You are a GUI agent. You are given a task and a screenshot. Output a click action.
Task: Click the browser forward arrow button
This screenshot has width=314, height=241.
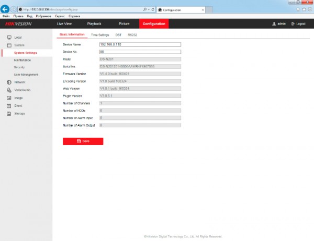click(14, 9)
